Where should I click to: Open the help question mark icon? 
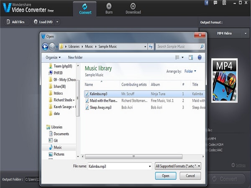pos(200,57)
